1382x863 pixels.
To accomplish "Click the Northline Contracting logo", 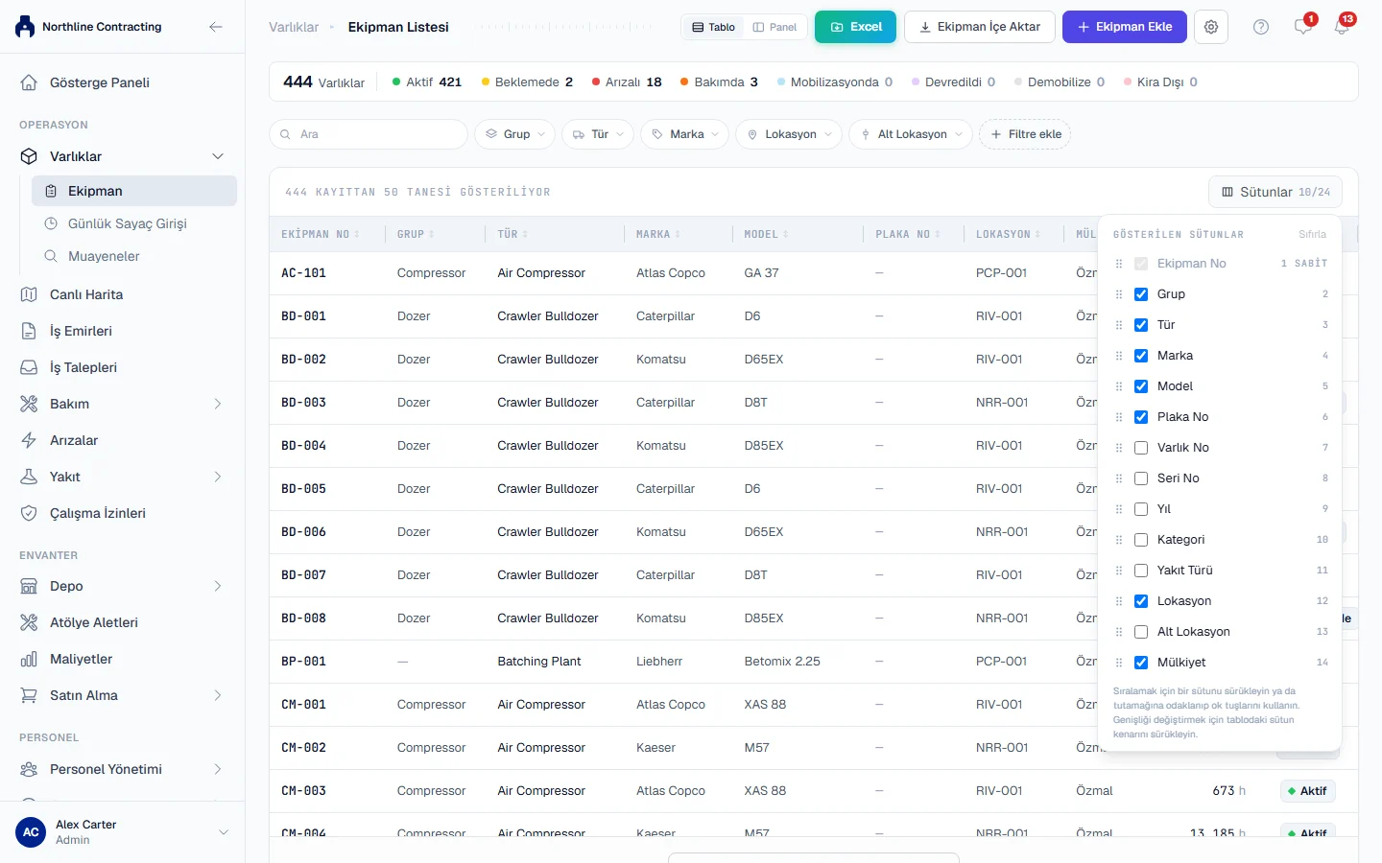I will [x=25, y=27].
